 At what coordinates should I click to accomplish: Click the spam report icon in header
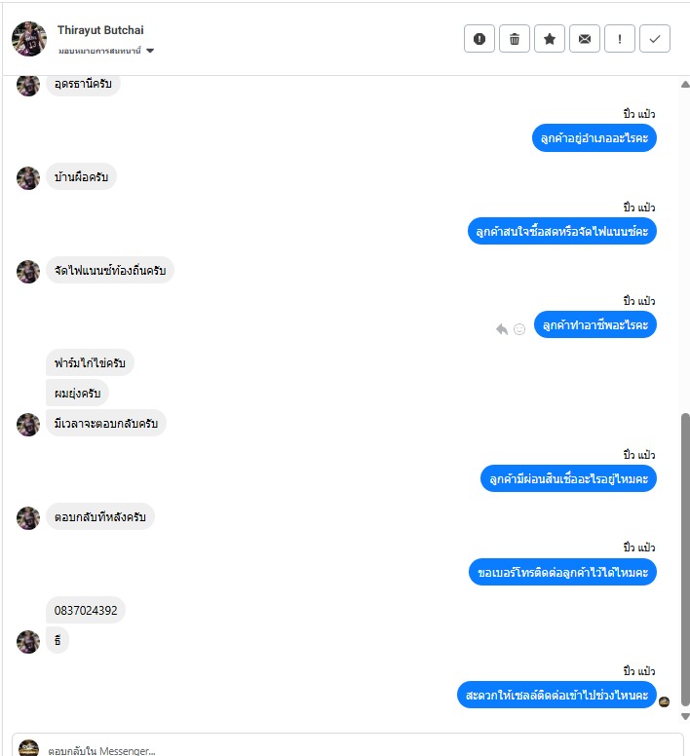[x=479, y=39]
